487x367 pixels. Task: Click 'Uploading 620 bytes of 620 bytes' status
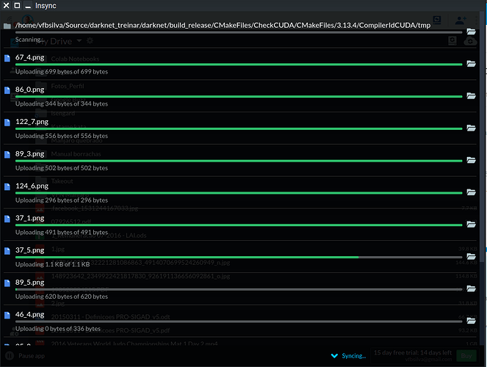coord(62,297)
